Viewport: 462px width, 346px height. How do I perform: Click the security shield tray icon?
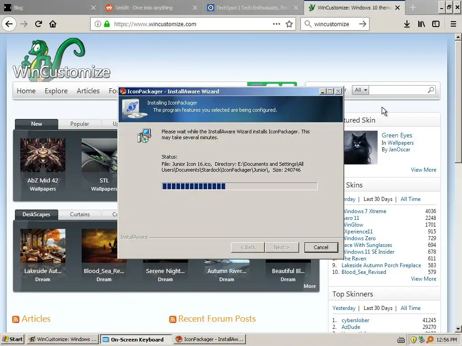tap(413, 340)
